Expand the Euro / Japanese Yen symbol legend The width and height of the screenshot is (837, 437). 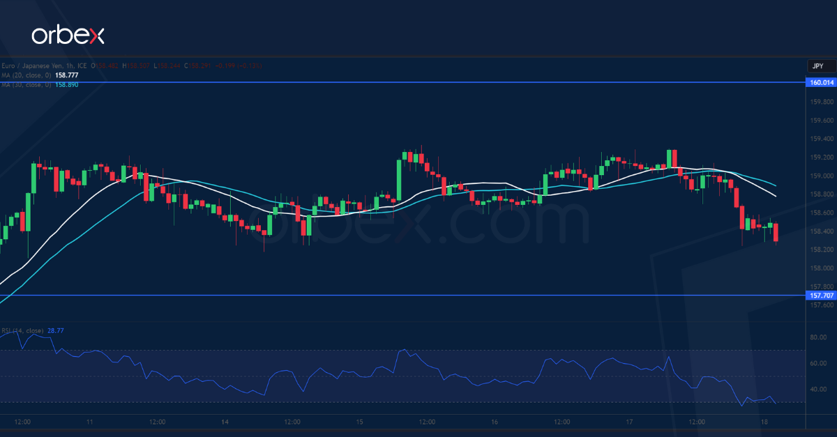pos(33,66)
